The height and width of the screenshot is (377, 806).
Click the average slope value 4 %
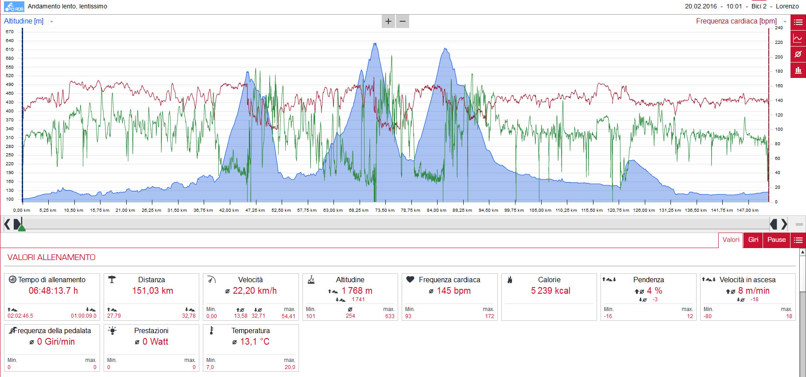click(x=655, y=291)
